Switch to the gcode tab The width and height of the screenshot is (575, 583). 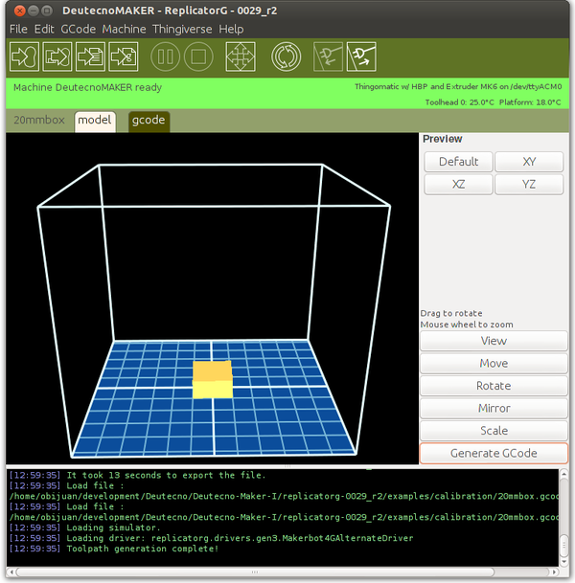[x=149, y=121]
